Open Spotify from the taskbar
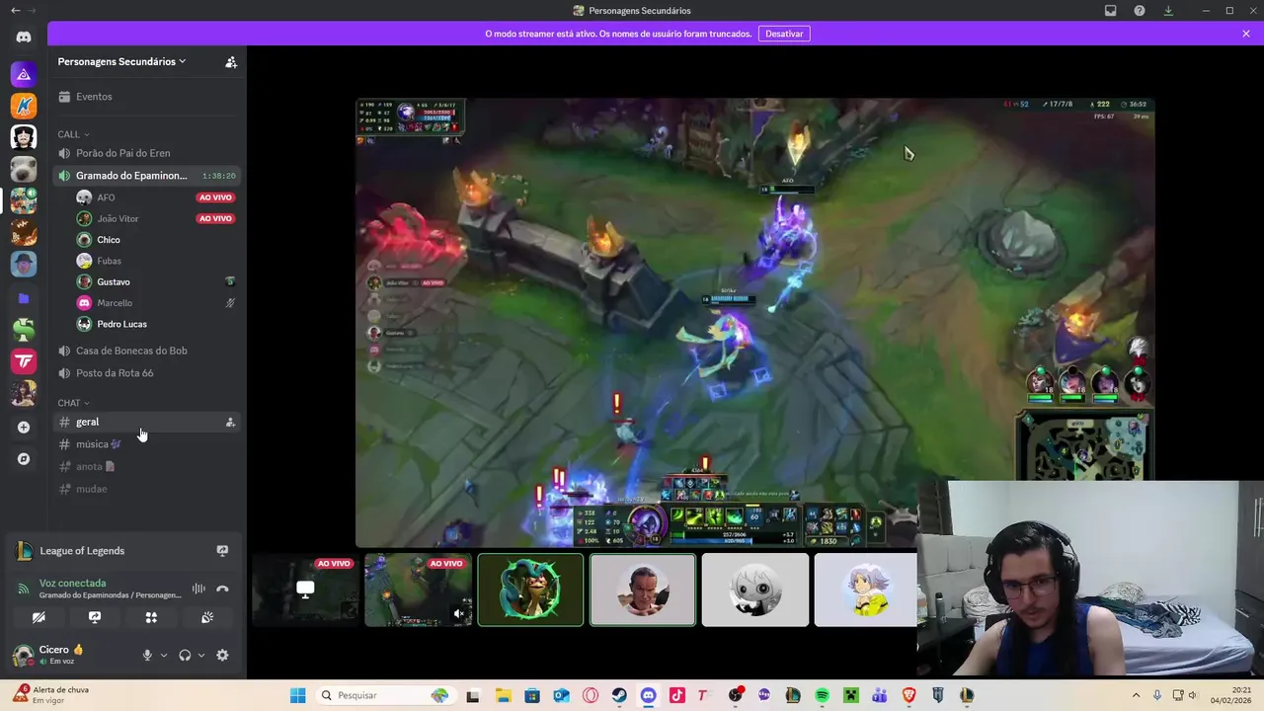1264x711 pixels. point(823,695)
